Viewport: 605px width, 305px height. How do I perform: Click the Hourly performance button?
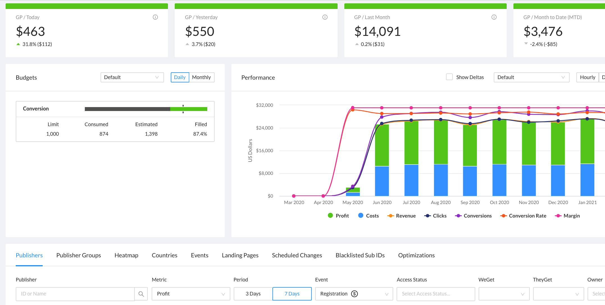(x=587, y=77)
